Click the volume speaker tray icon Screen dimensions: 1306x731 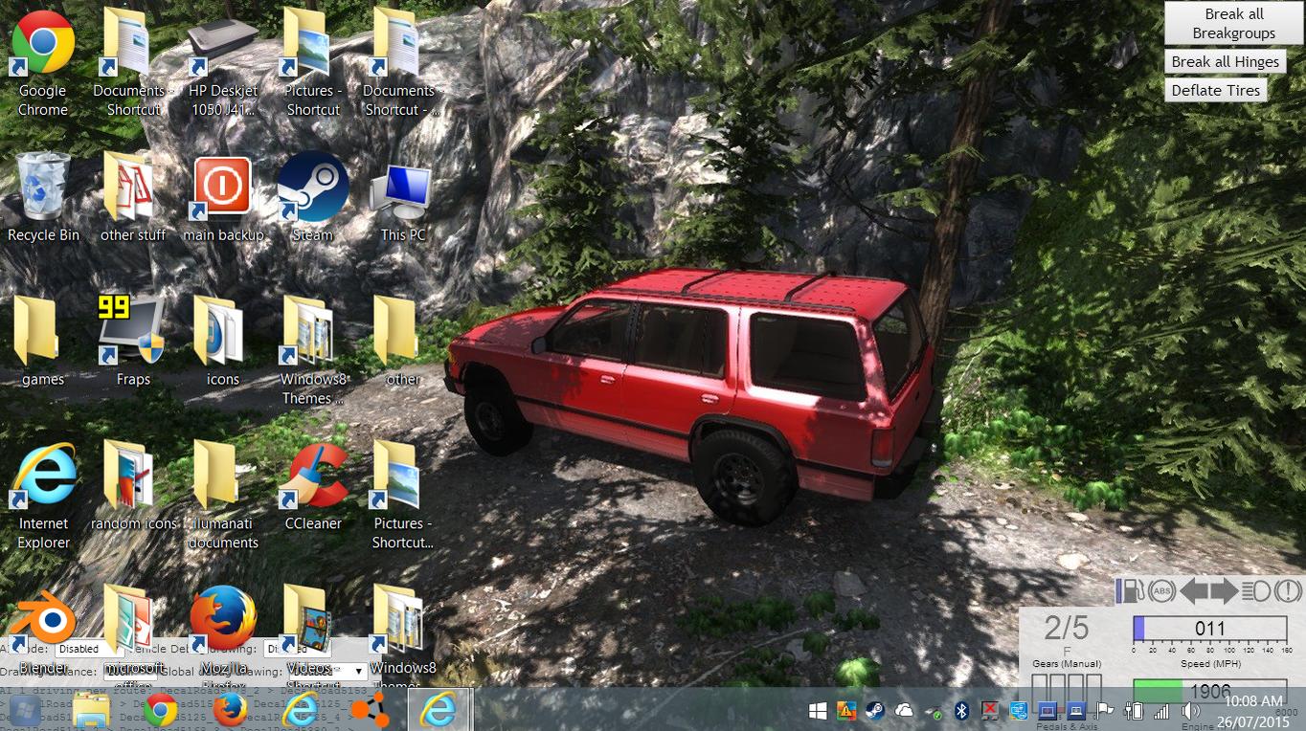pos(1190,711)
